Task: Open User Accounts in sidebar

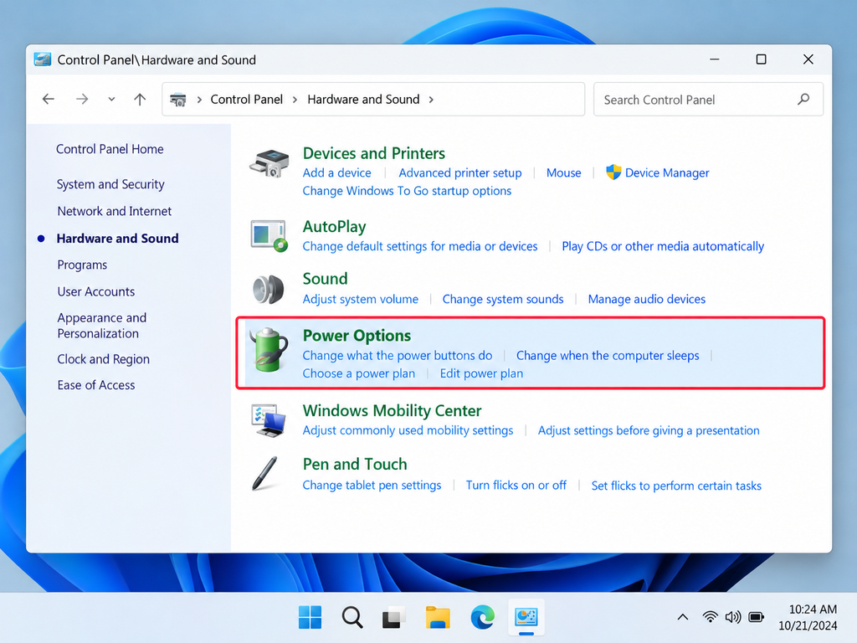Action: (96, 291)
